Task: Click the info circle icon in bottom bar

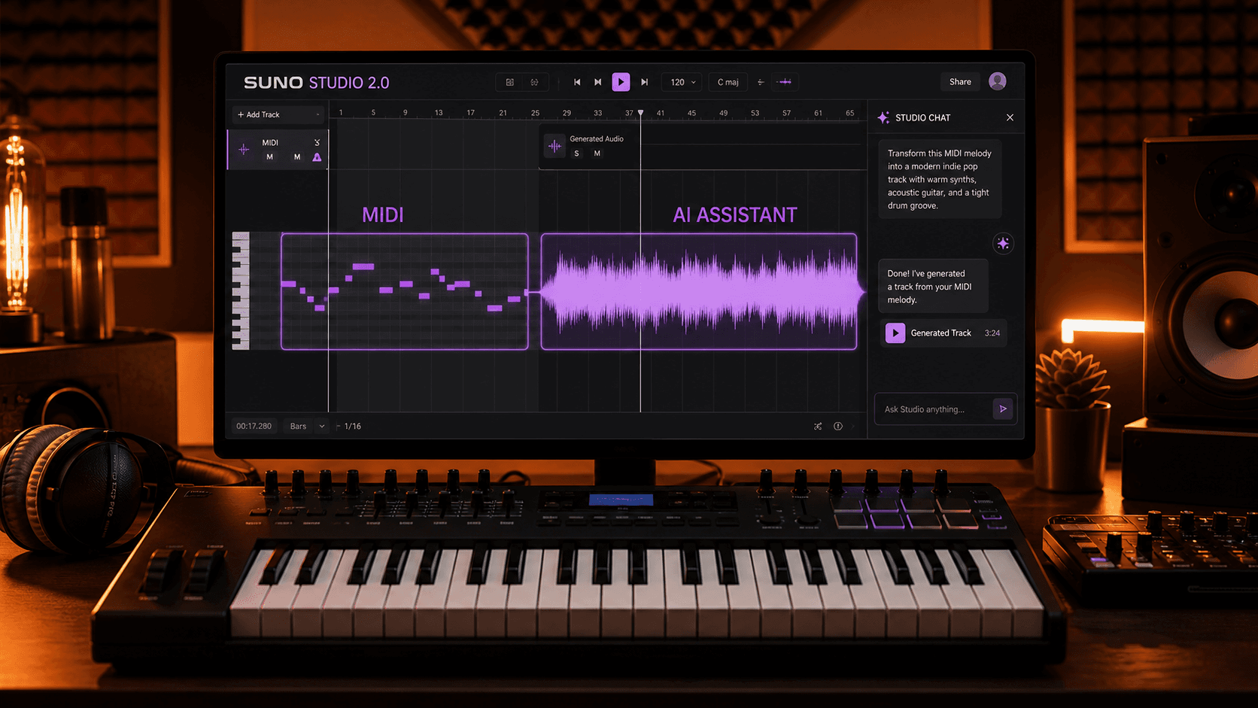Action: [x=837, y=426]
